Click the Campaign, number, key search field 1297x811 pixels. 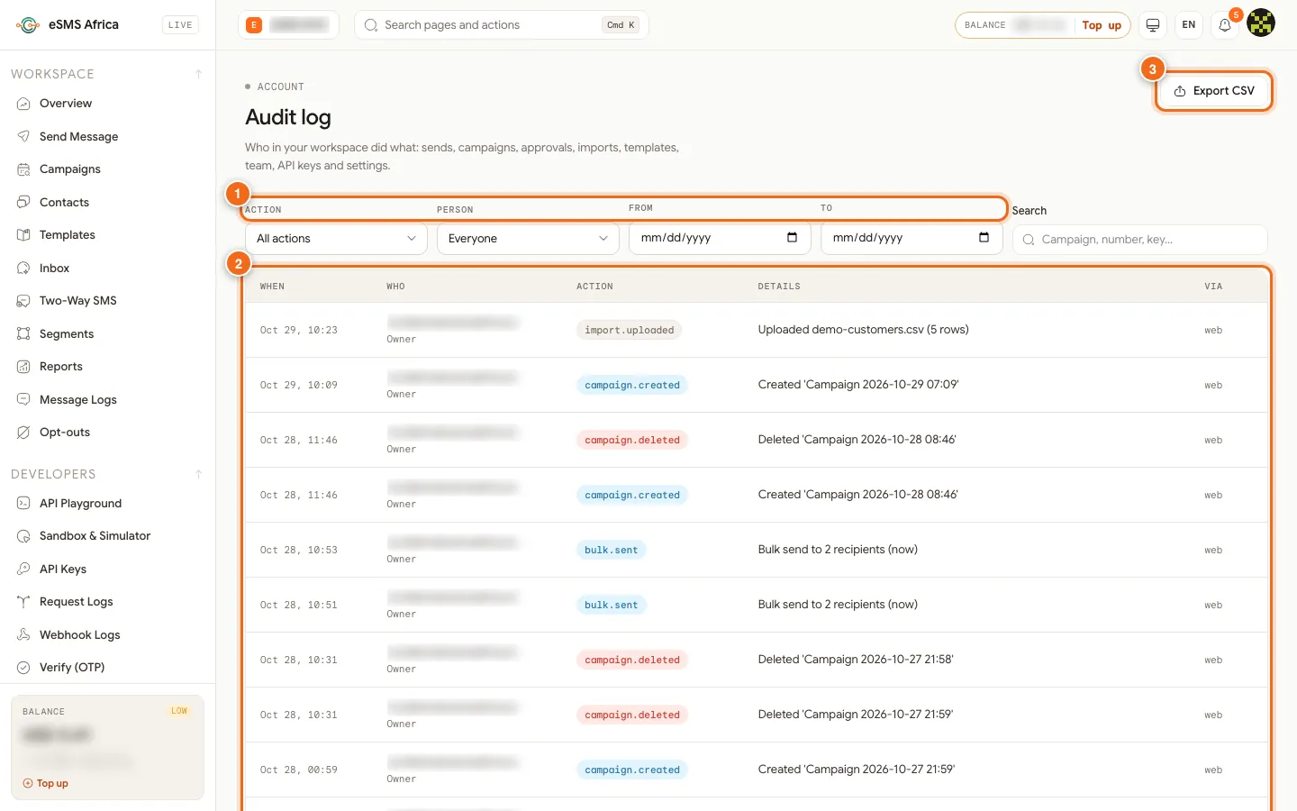1140,240
